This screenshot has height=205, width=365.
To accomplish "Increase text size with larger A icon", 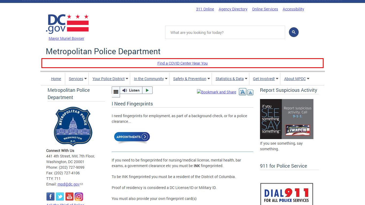I will [243, 92].
